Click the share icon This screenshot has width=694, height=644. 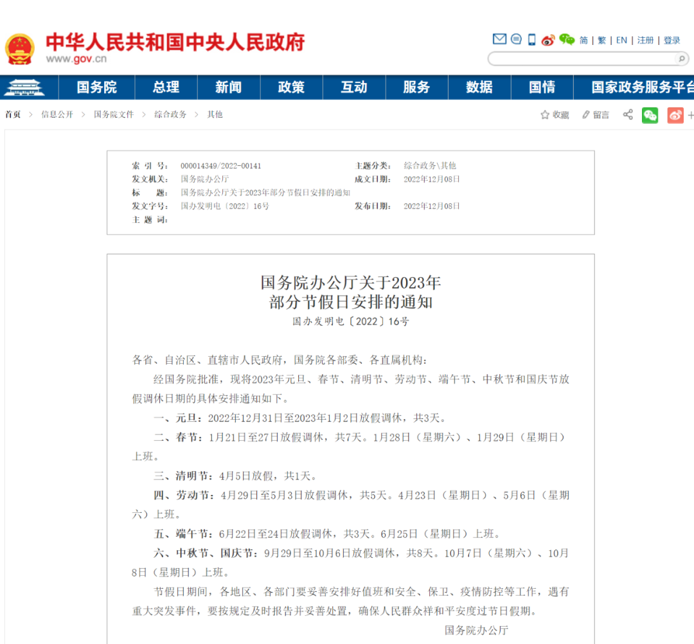click(628, 114)
